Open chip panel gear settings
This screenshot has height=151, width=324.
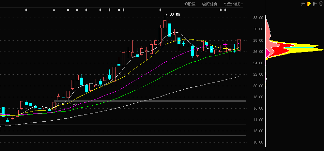click(x=321, y=4)
